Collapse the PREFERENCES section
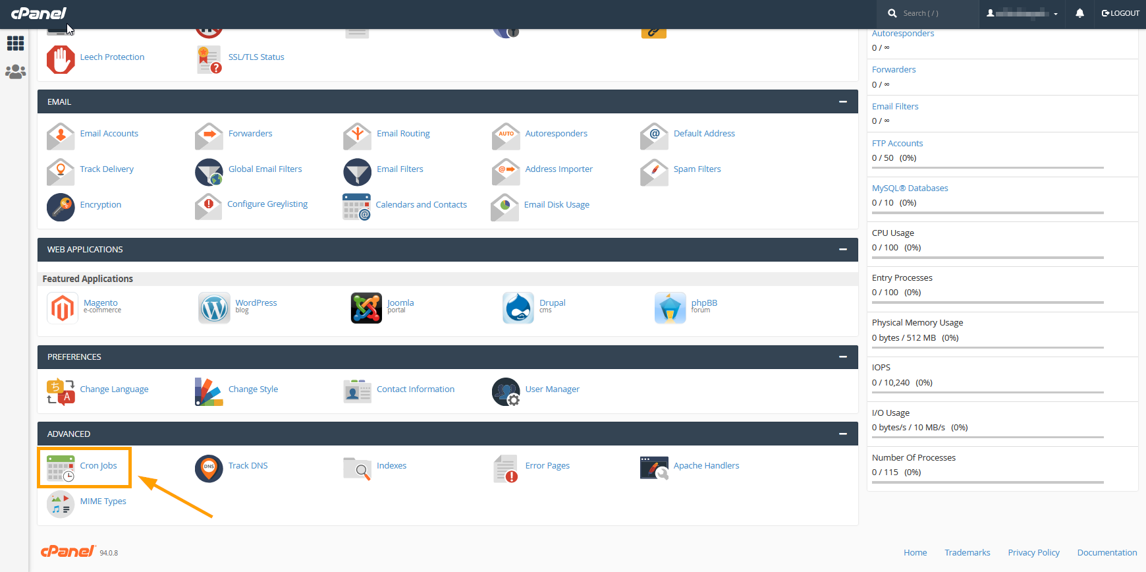The width and height of the screenshot is (1146, 572). coord(842,357)
